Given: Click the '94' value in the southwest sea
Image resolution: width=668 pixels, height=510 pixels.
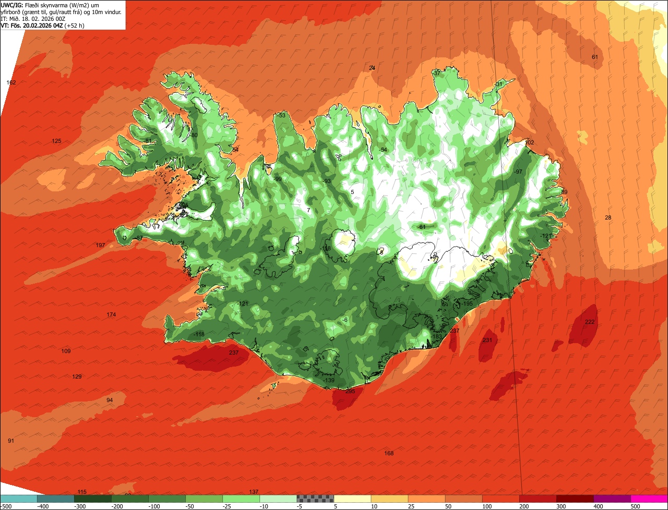Looking at the screenshot, I should coord(110,400).
